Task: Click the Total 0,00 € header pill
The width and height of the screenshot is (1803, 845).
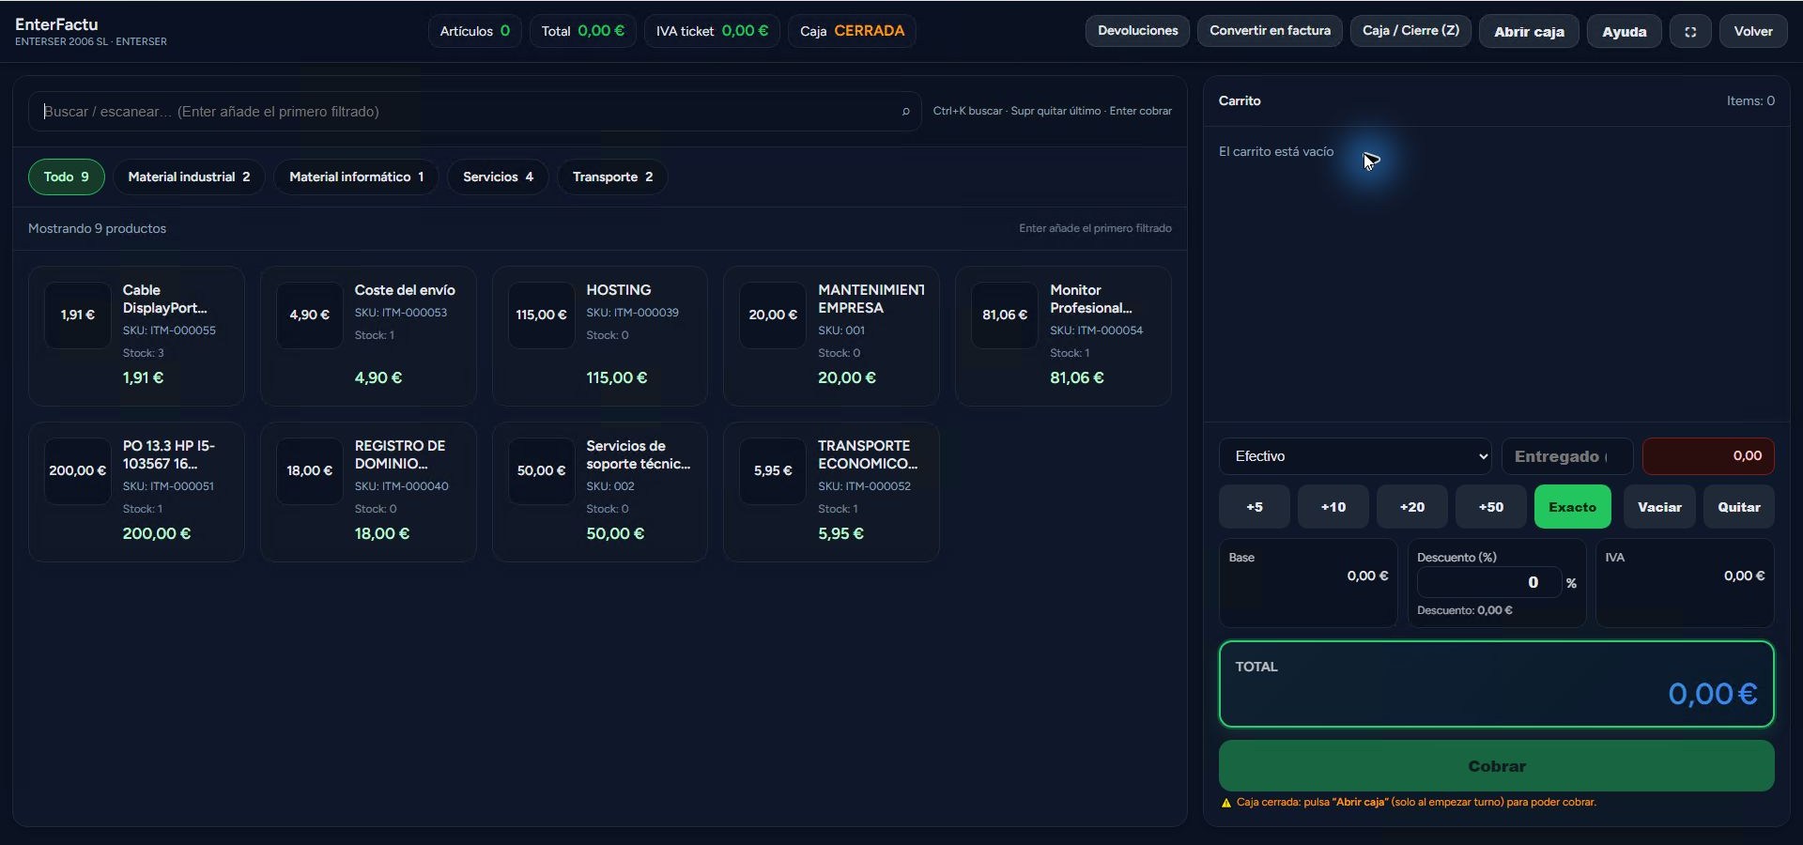Action: coord(582,31)
